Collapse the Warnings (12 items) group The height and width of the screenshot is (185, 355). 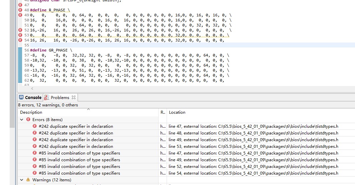[22, 180]
